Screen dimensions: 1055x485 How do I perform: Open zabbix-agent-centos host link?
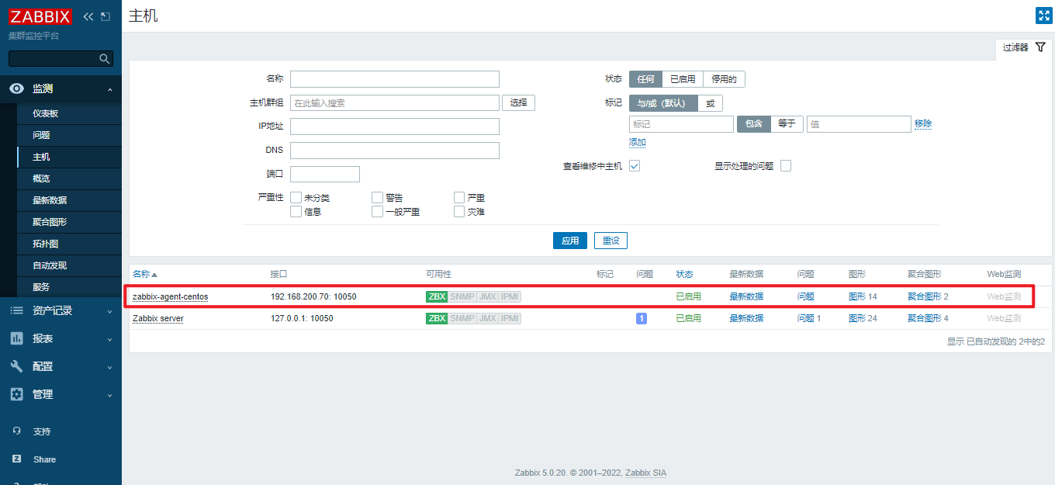[x=171, y=296]
